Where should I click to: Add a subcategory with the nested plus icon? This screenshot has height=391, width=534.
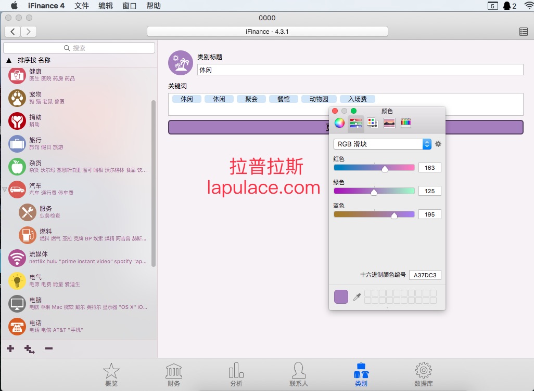tap(29, 349)
